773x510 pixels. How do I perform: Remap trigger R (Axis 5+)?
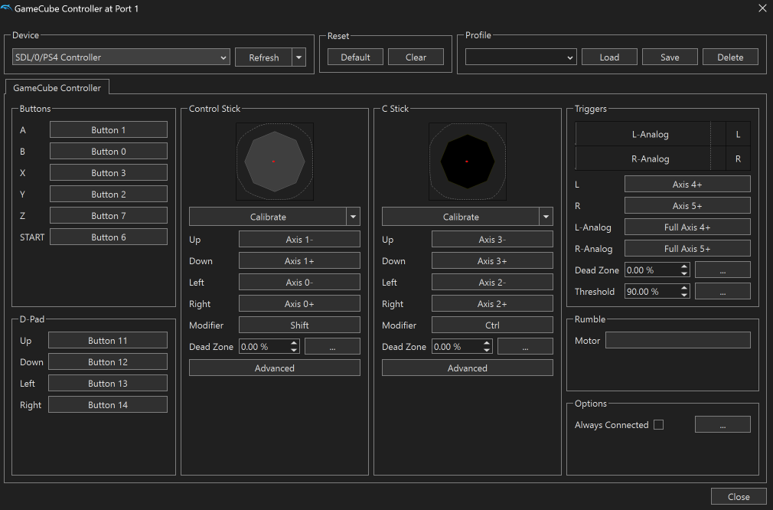point(687,206)
